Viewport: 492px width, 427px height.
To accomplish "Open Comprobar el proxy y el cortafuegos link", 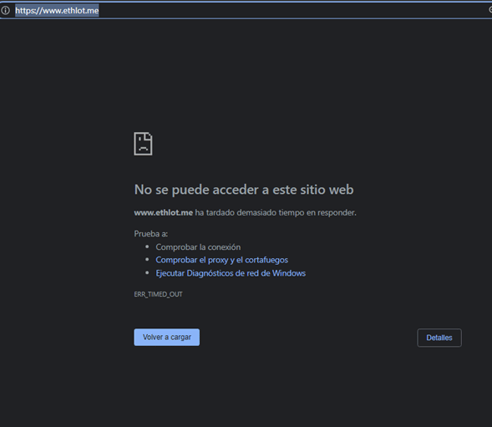I will tap(222, 260).
